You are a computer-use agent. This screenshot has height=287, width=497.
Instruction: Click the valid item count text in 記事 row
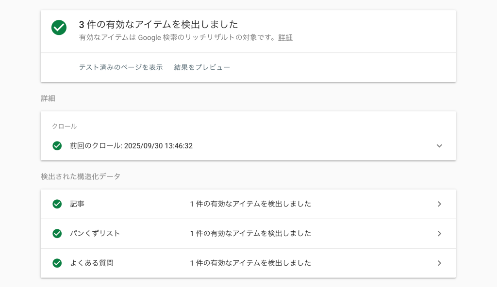(250, 204)
